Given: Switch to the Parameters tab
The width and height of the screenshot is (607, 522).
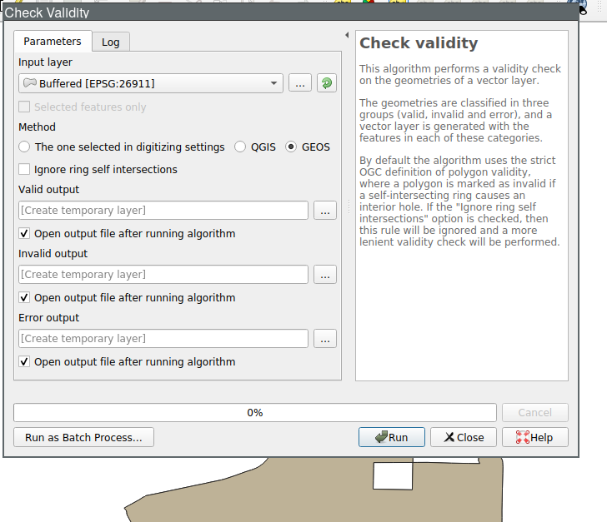Looking at the screenshot, I should pos(52,42).
